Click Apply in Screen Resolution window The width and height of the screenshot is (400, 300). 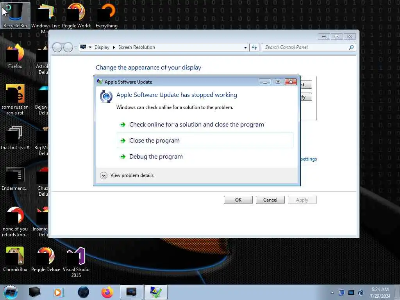pos(302,200)
